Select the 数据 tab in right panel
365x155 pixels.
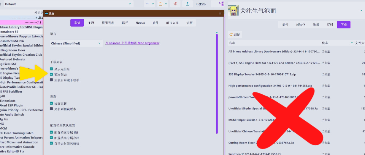click(x=316, y=25)
